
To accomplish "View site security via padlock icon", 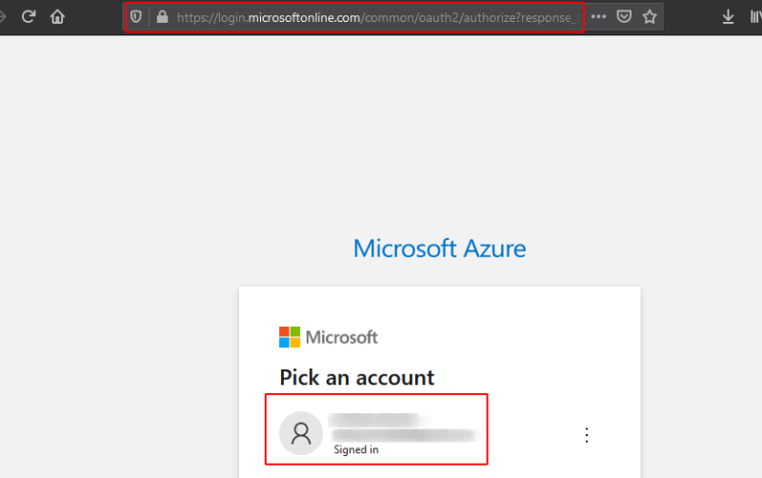I will click(x=162, y=17).
